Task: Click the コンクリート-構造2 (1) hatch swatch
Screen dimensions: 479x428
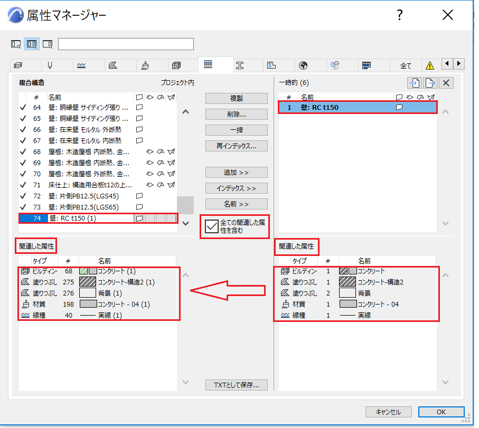Action: point(88,282)
